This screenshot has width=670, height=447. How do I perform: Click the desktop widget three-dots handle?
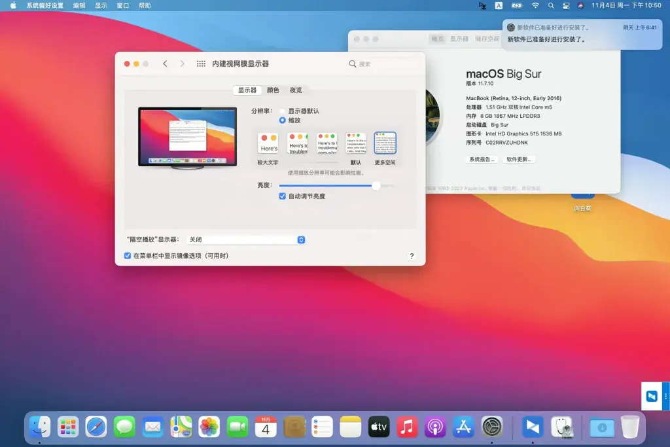click(x=665, y=396)
